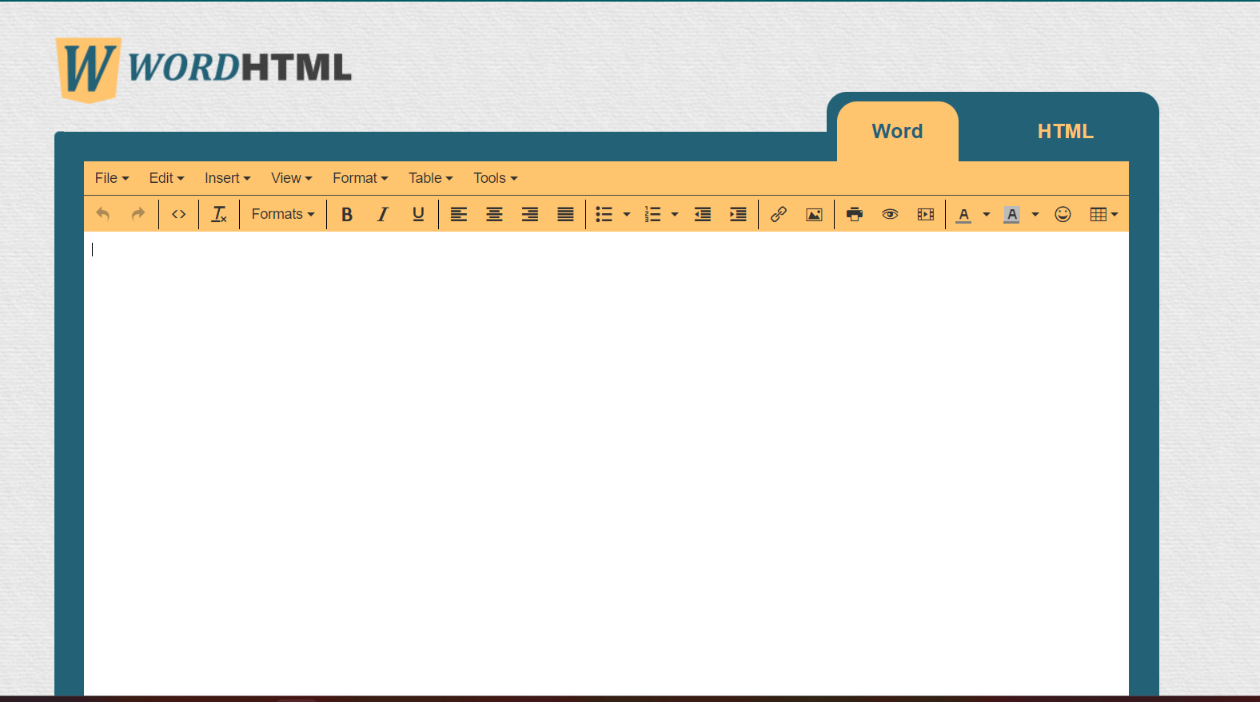The height and width of the screenshot is (702, 1260).
Task: Insert an image
Action: tap(814, 214)
